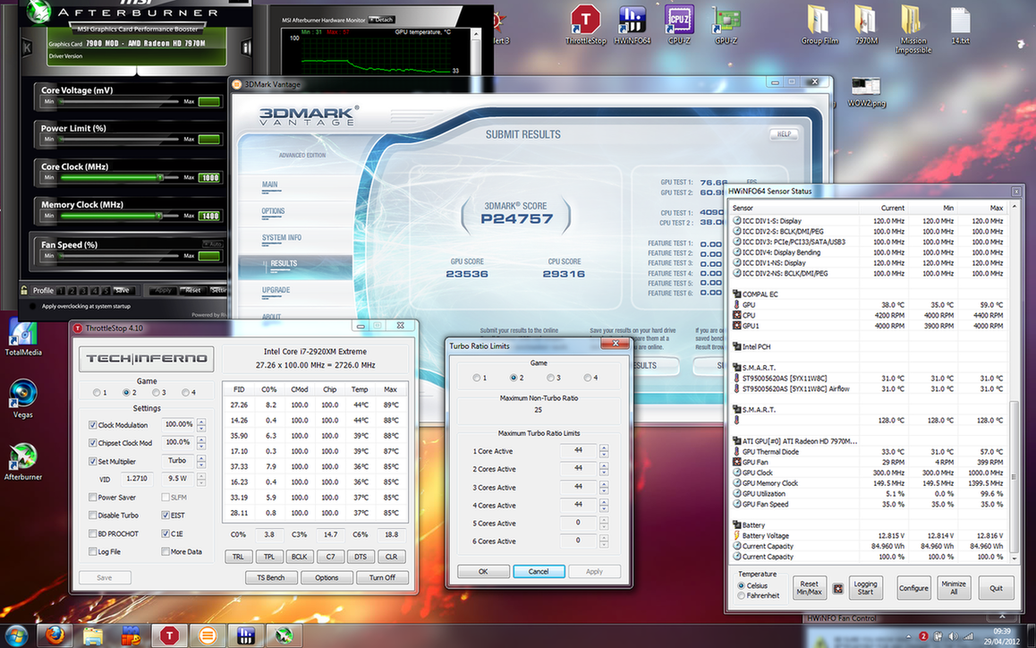Click Reset Min/Max in HWiNFO64

pyautogui.click(x=809, y=588)
